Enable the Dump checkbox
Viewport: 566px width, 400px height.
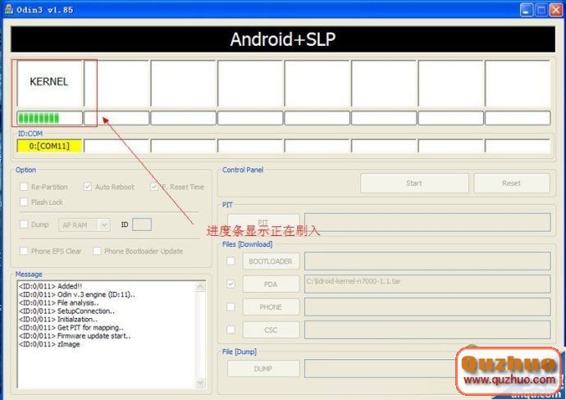point(24,225)
